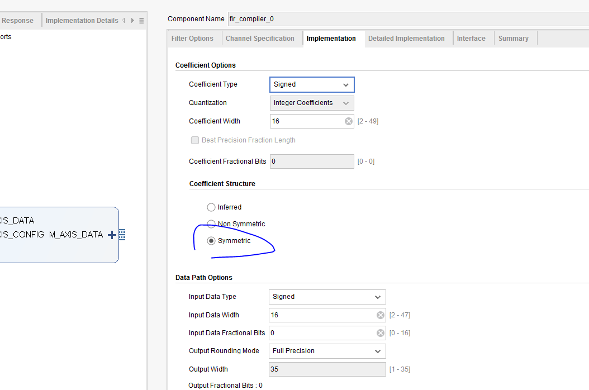Clear the Input Data Fractional Bits value
This screenshot has height=390, width=589.
(381, 333)
